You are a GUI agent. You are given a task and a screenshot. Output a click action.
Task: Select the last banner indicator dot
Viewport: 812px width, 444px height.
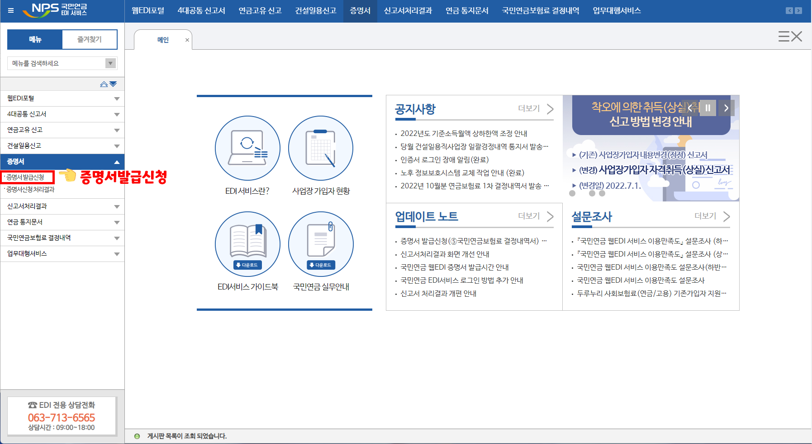coord(602,193)
